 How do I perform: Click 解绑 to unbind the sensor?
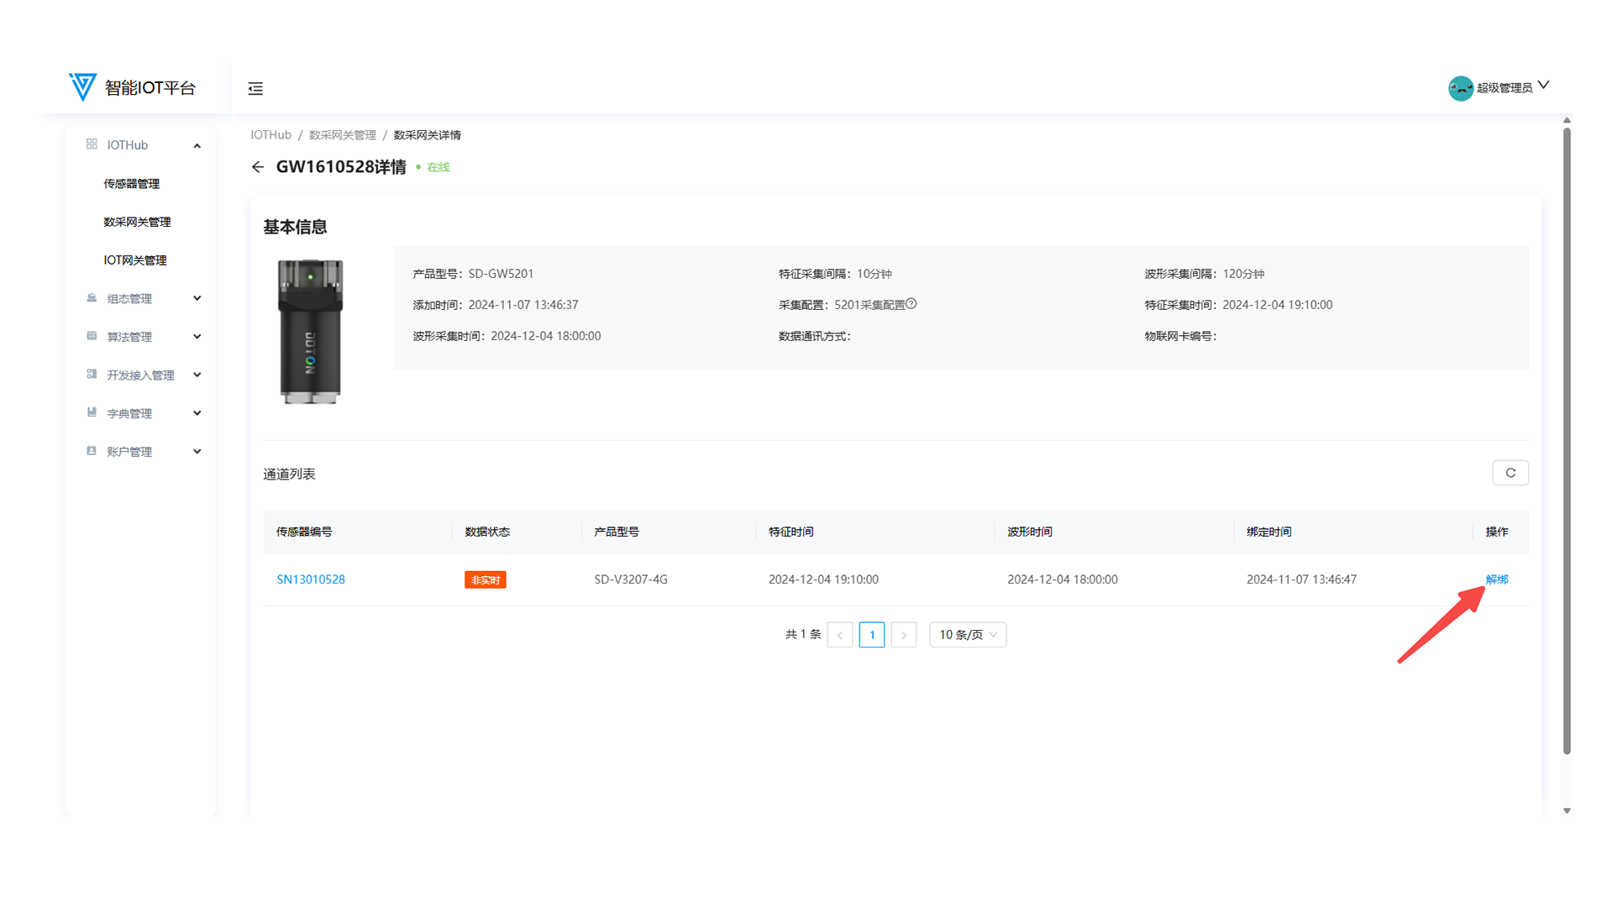[x=1497, y=579]
